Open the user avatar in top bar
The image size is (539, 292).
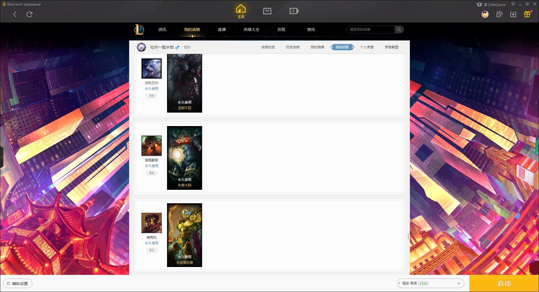(x=485, y=14)
